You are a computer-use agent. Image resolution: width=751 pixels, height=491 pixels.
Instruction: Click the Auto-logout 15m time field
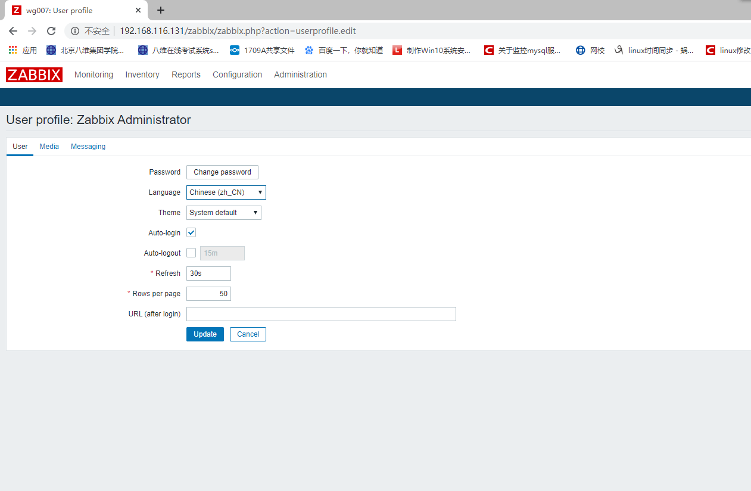coord(222,253)
